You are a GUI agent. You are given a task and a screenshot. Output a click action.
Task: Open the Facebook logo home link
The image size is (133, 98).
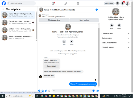[4, 3]
